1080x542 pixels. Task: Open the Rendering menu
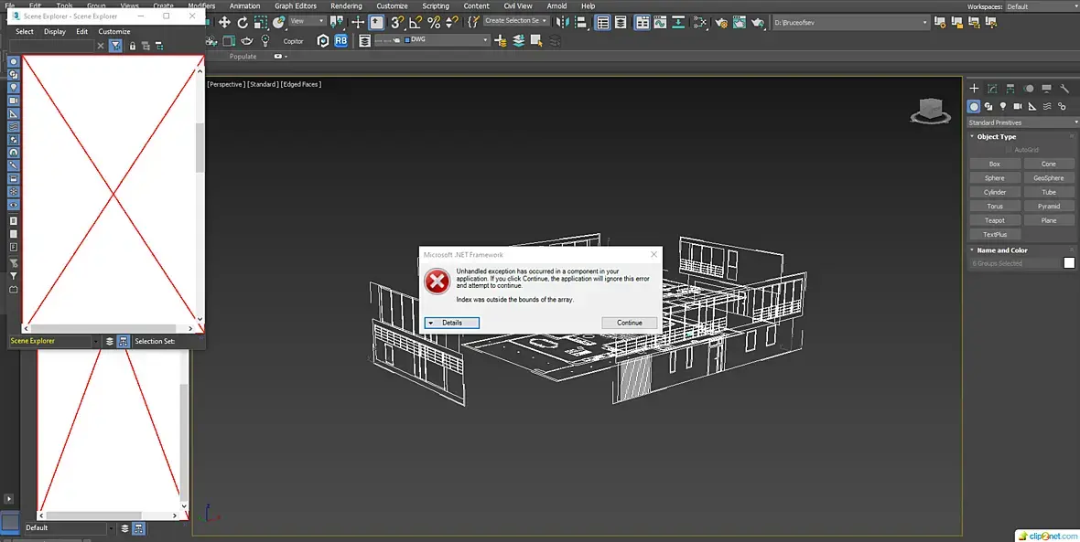(346, 6)
